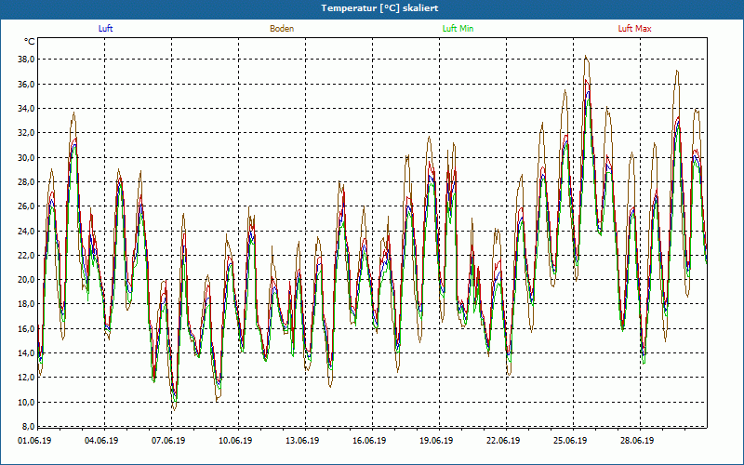Click the 24,0 y-axis value

coord(26,231)
